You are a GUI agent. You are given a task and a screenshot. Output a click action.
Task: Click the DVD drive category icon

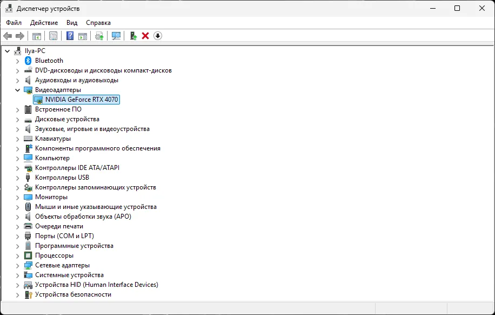tap(28, 70)
